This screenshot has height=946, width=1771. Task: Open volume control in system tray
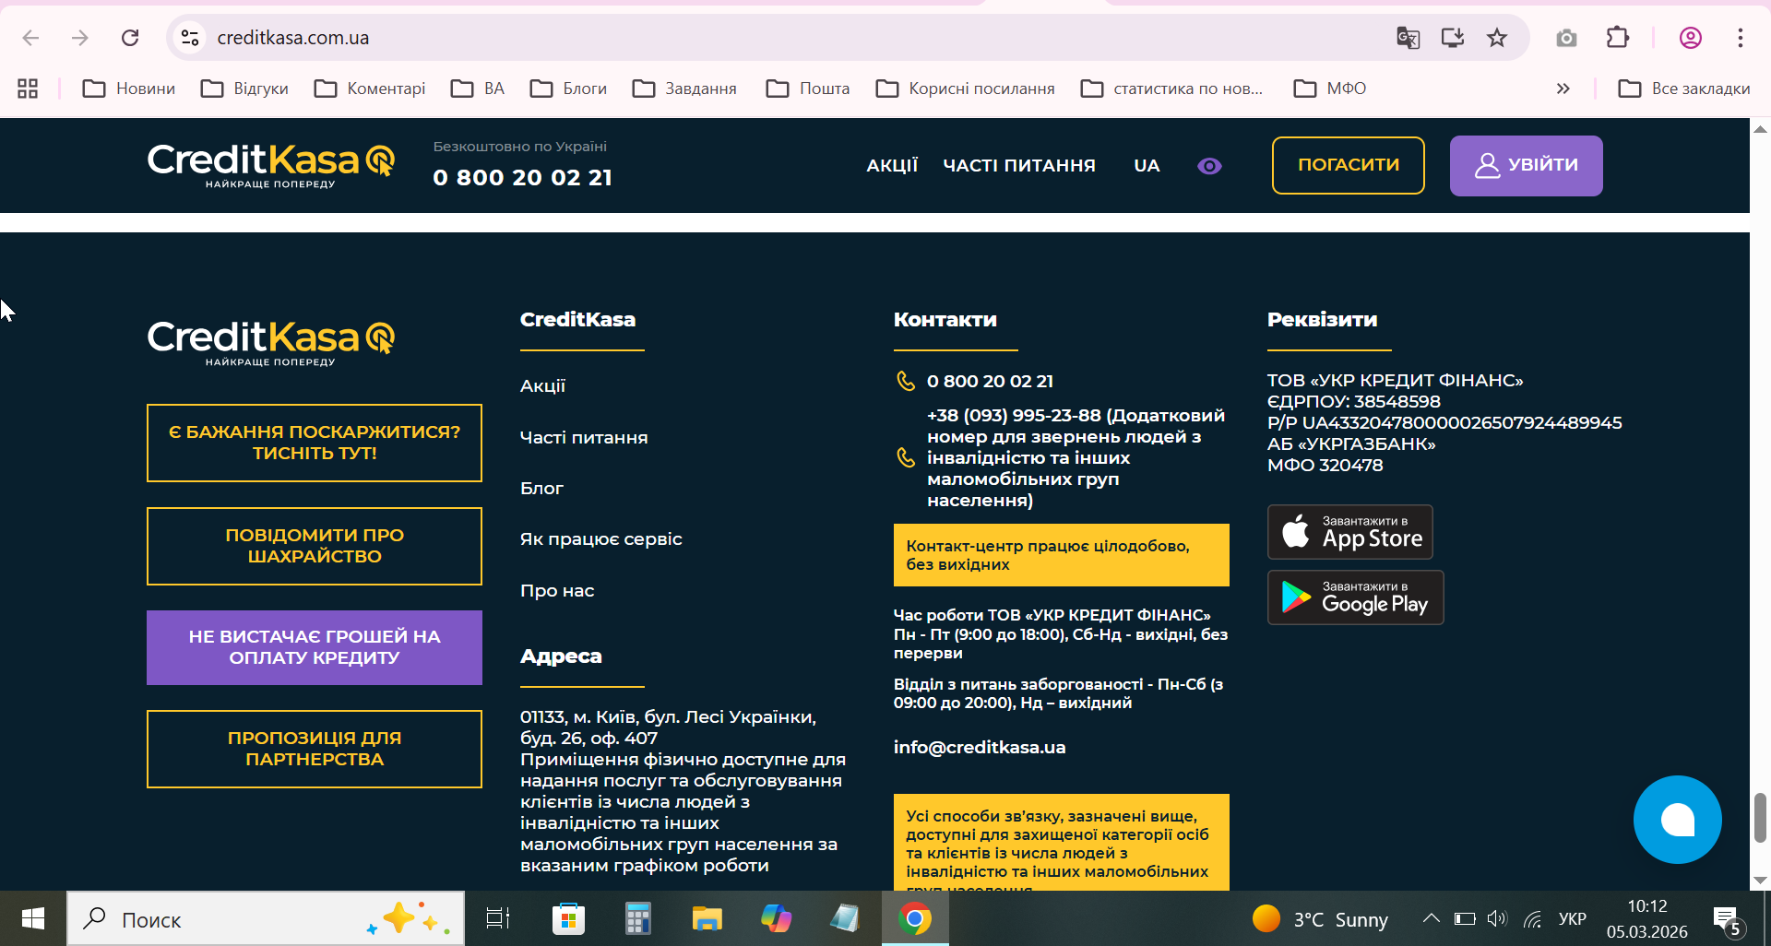1497,918
